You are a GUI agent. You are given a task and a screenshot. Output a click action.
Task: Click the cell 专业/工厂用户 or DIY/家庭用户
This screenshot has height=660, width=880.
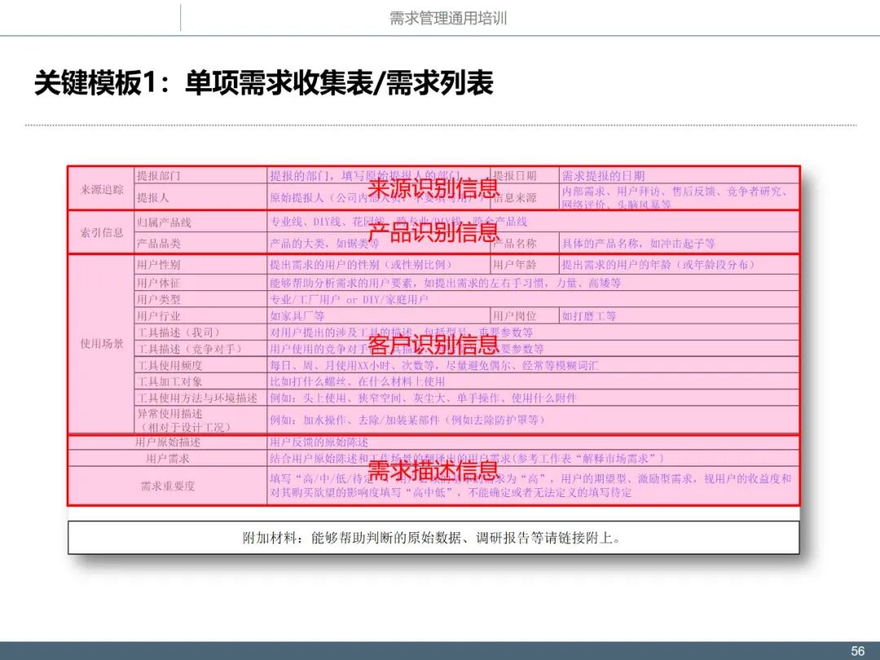tap(533, 299)
